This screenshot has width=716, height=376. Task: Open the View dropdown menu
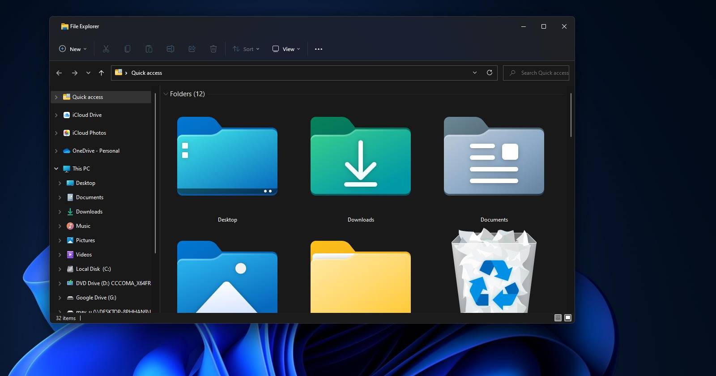pos(286,49)
